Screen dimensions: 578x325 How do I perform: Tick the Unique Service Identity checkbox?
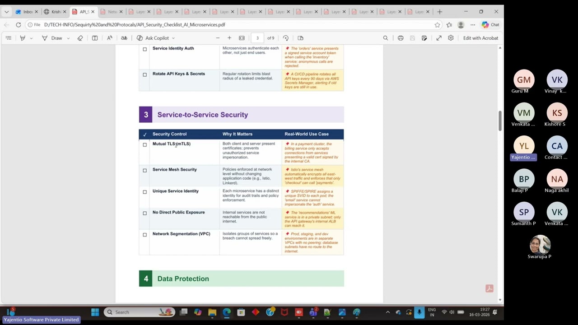(x=144, y=192)
